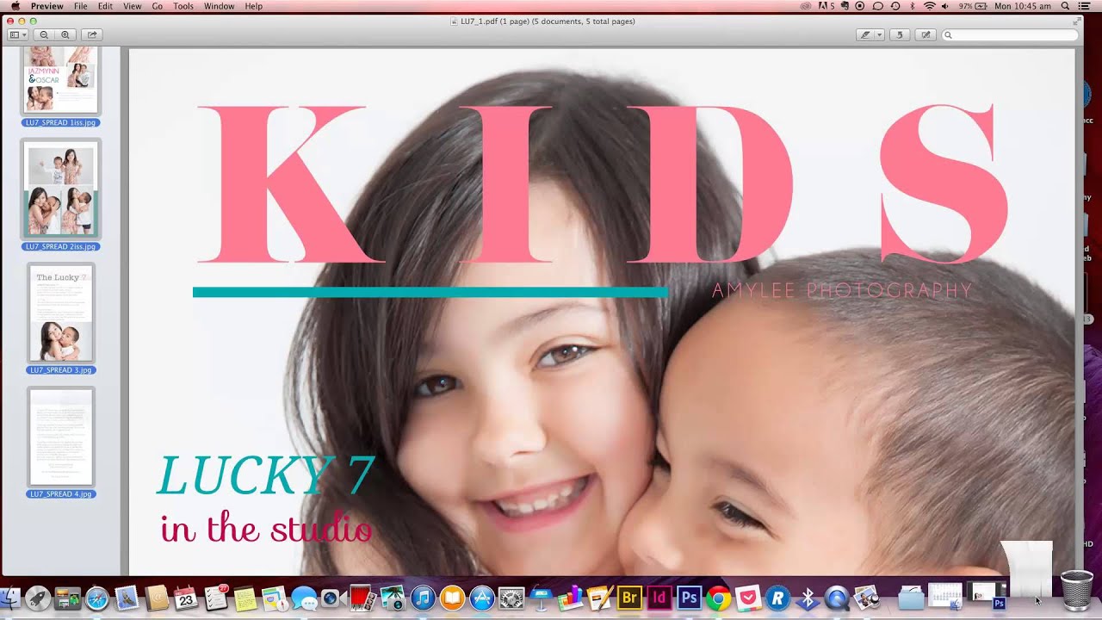Viewport: 1102px width, 620px height.
Task: Select the LU7_SPREAD 3.jpg thumbnail
Action: [60, 313]
